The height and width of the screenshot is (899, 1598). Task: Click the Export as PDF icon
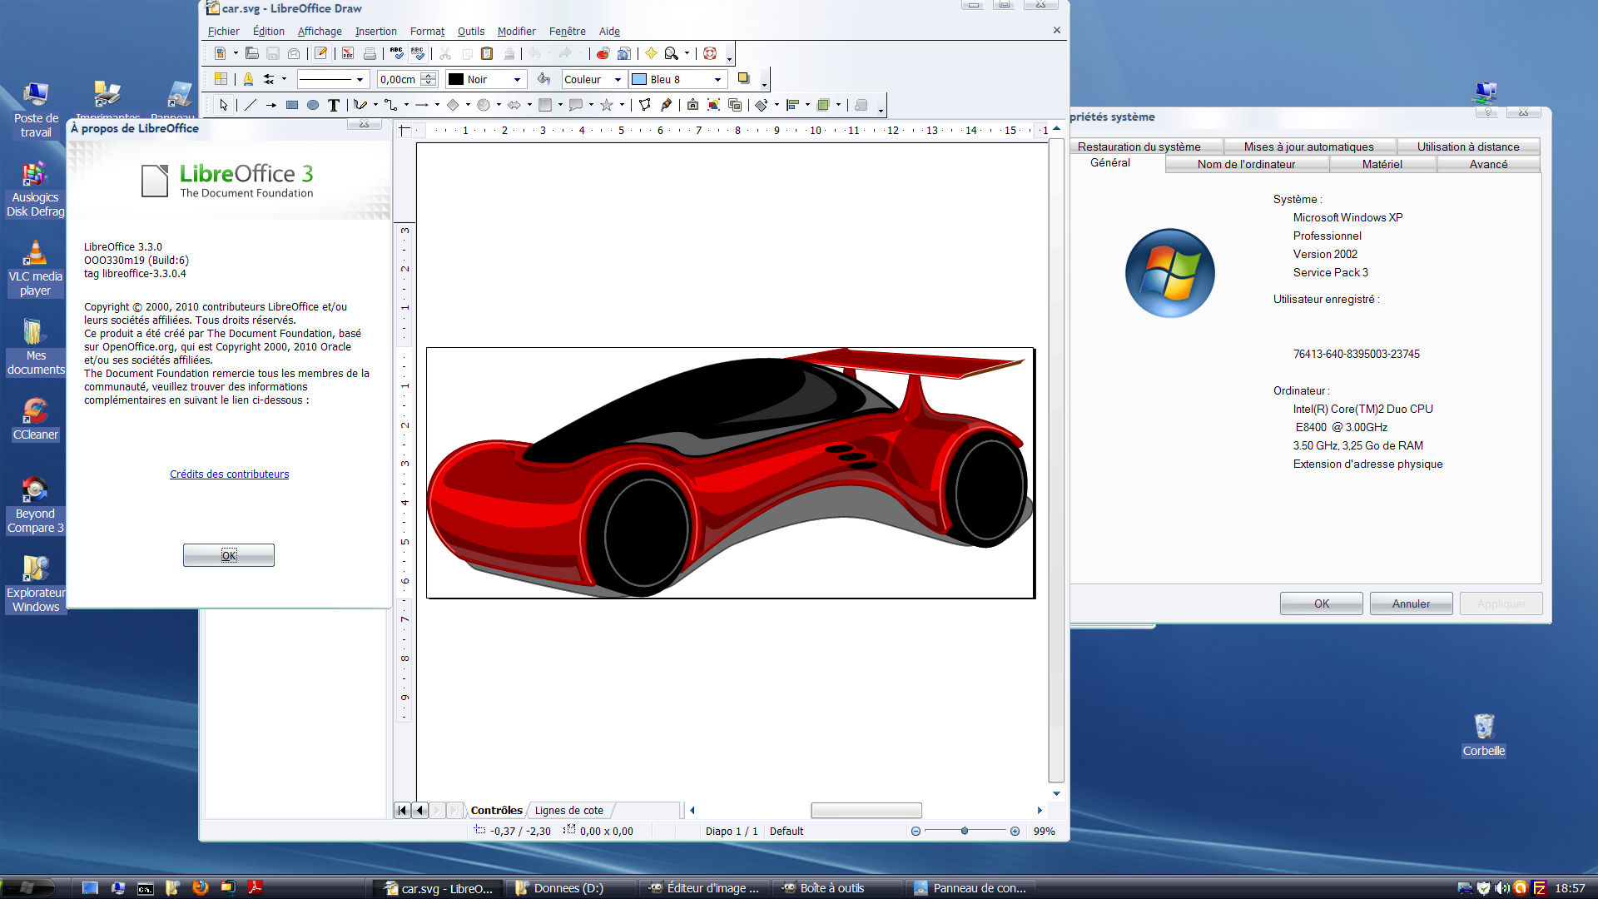[348, 54]
